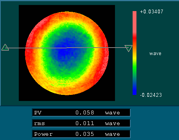This screenshot has width=179, height=140.
Task: Click the rms label in the results box
Action: [x=39, y=124]
